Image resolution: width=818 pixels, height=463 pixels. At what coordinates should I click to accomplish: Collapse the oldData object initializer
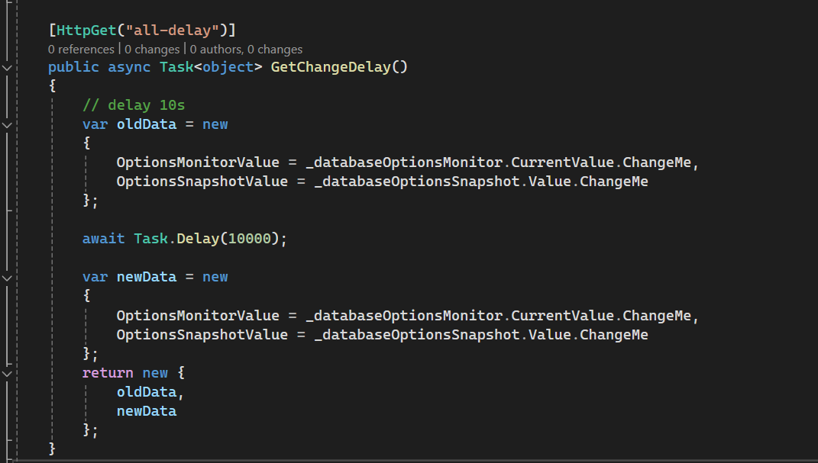point(8,125)
